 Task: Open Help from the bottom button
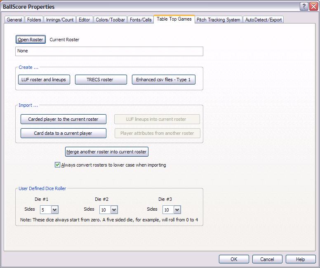pyautogui.click(x=301, y=259)
